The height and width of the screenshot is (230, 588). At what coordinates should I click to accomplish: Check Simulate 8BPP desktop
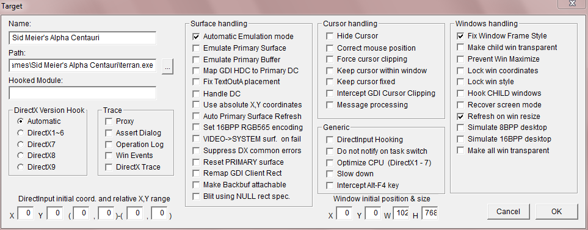[460, 128]
